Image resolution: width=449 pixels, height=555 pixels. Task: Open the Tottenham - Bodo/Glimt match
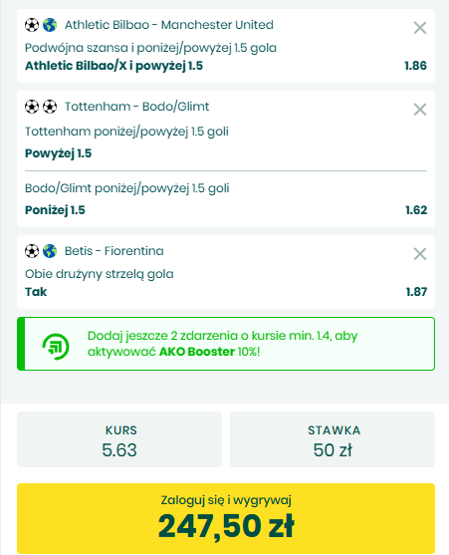click(x=136, y=107)
